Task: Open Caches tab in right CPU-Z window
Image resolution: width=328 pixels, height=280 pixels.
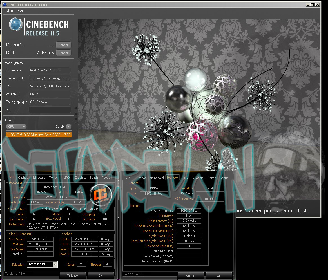Action: [141, 178]
